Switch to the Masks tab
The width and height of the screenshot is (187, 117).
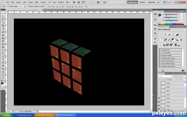pyautogui.click(x=172, y=27)
